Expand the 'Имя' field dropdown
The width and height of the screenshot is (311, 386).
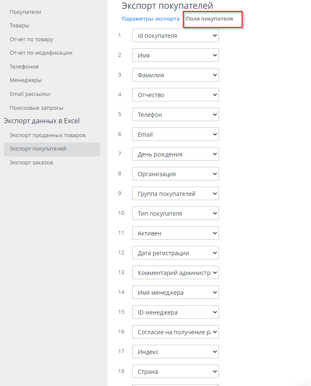coord(175,56)
